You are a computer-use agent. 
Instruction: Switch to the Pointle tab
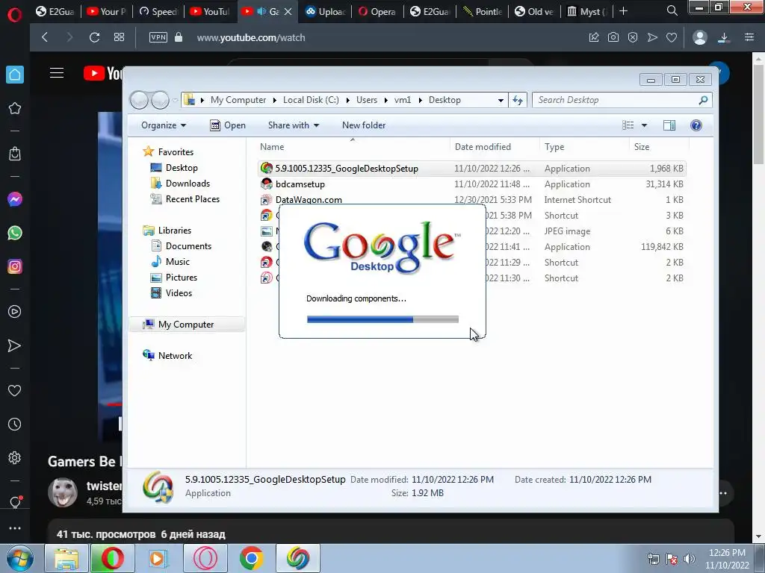point(482,11)
